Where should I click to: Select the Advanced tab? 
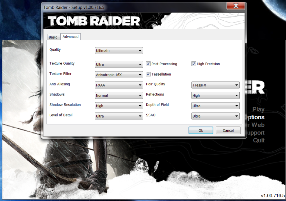(70, 37)
